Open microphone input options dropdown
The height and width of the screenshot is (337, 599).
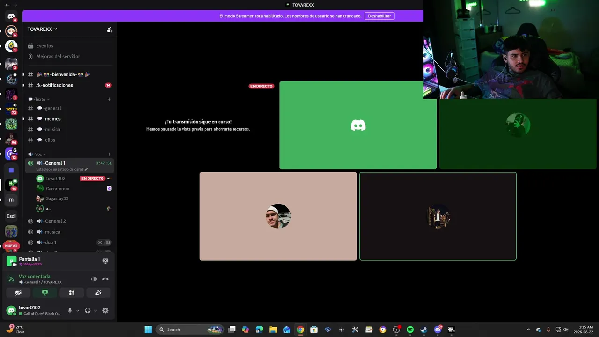pos(78,310)
